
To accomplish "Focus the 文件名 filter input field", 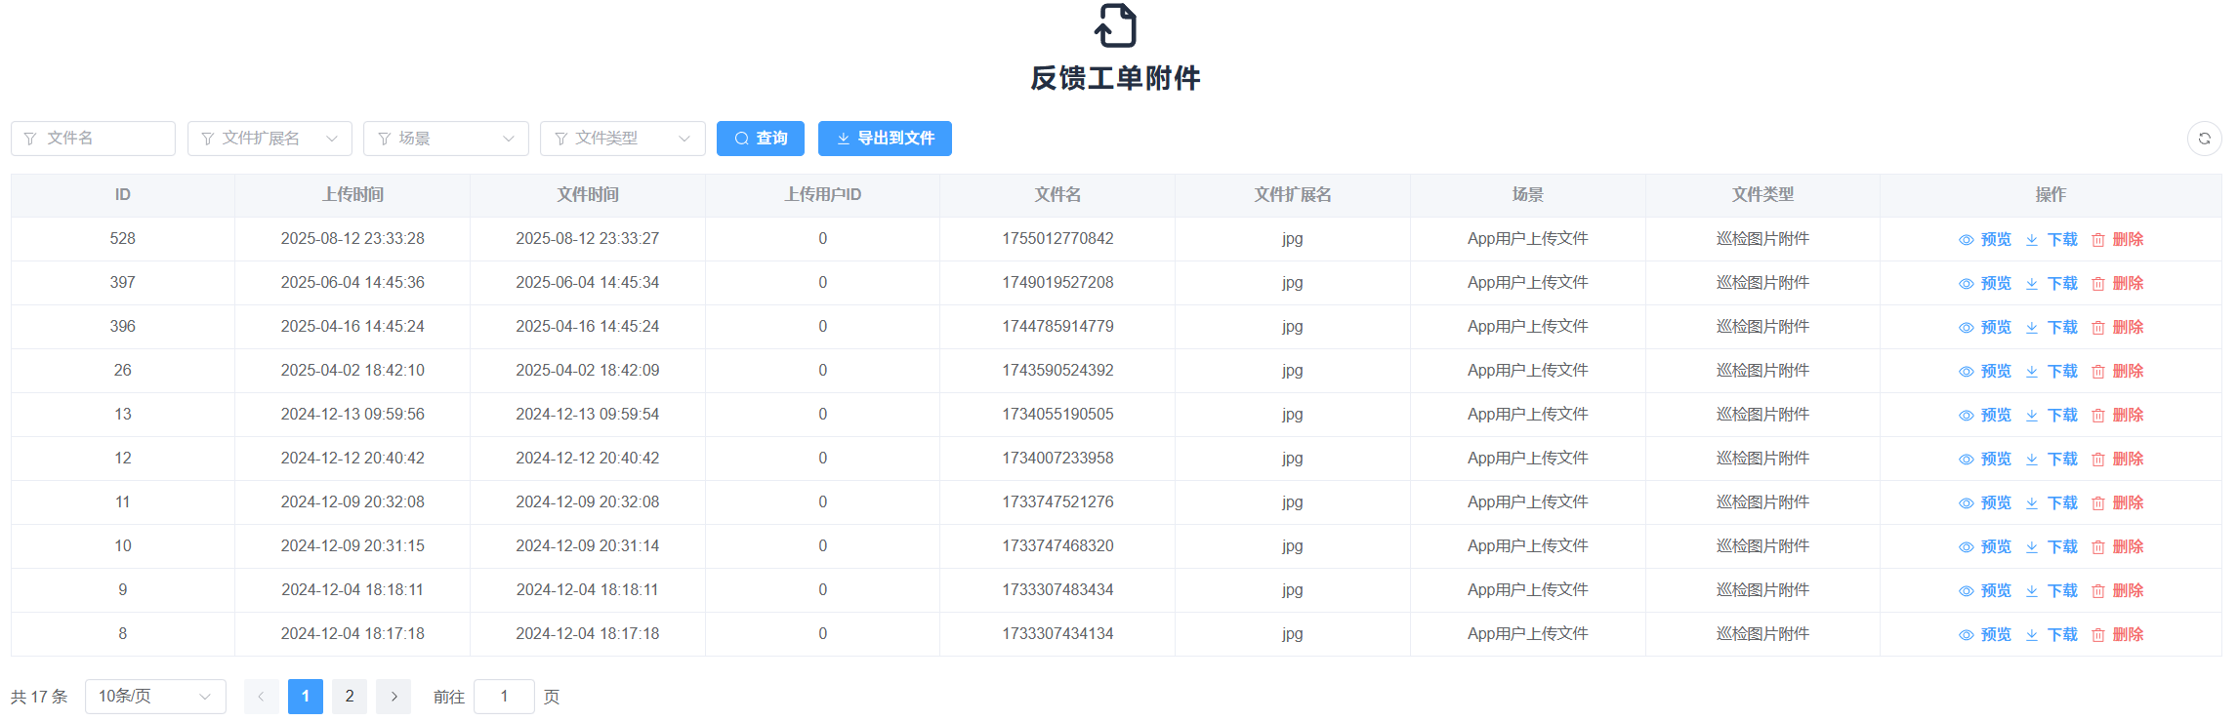I will pos(94,139).
